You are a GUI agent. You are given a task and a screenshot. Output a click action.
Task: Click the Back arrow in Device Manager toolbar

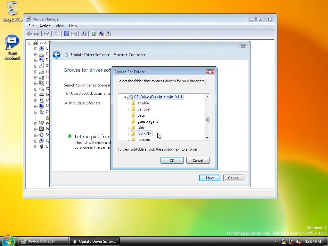coord(29,34)
